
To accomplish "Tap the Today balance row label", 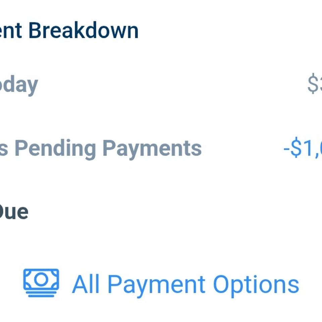I will tap(19, 85).
